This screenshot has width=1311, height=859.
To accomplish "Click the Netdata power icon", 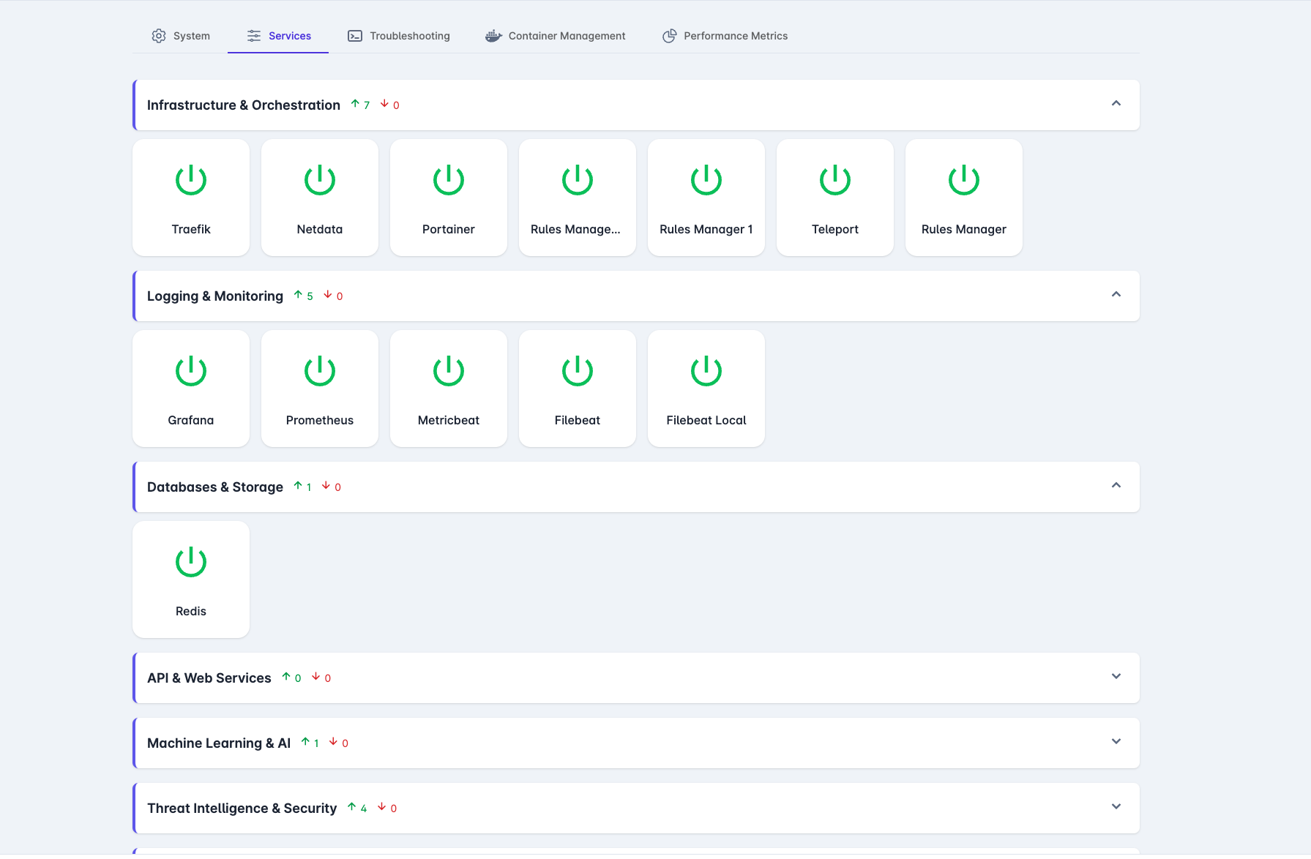I will [320, 180].
